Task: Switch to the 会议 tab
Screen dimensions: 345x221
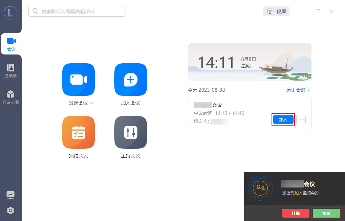Action: tap(11, 43)
